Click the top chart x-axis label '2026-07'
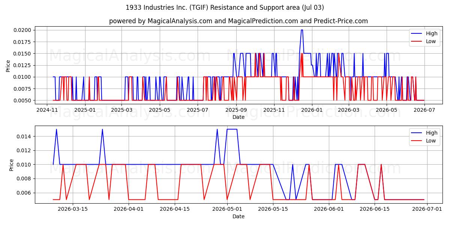The image size is (450, 225). (424, 110)
